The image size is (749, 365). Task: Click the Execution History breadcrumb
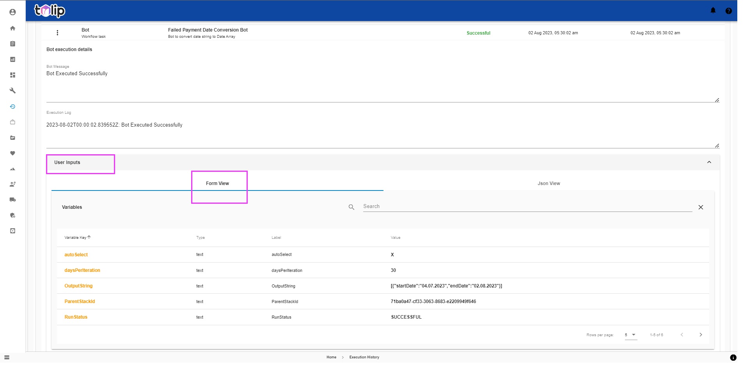(x=364, y=357)
